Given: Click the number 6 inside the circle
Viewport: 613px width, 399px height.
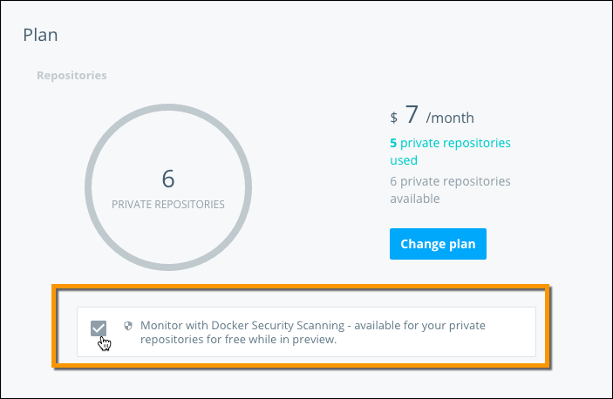Looking at the screenshot, I should (168, 179).
